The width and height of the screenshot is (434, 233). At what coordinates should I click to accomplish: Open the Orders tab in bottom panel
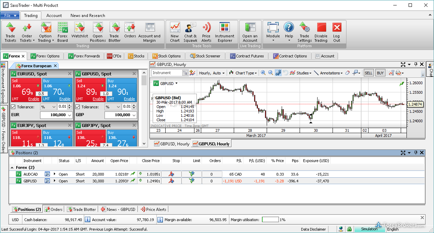coord(54,209)
